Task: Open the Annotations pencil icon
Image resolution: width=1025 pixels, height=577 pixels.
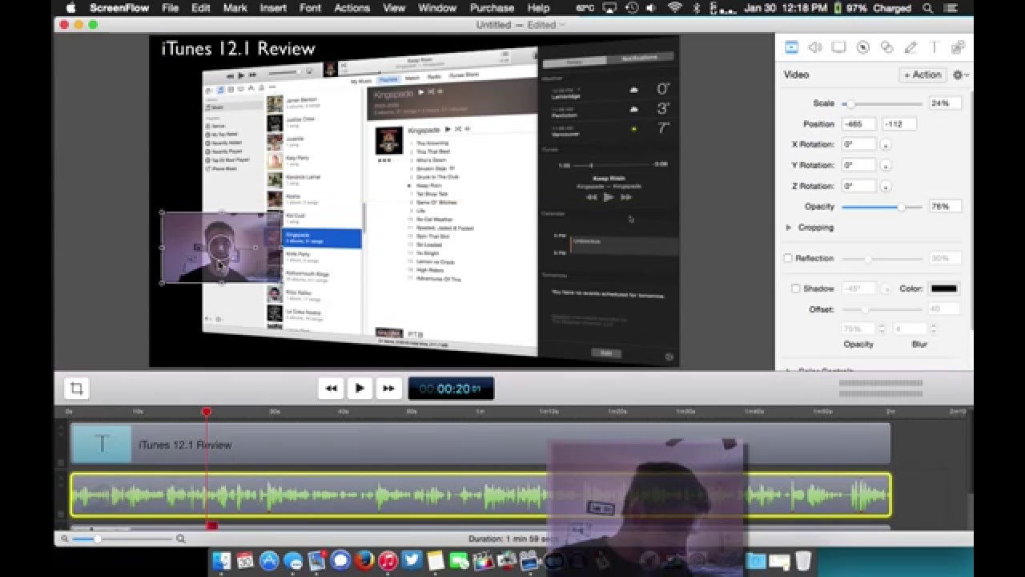Action: point(910,47)
